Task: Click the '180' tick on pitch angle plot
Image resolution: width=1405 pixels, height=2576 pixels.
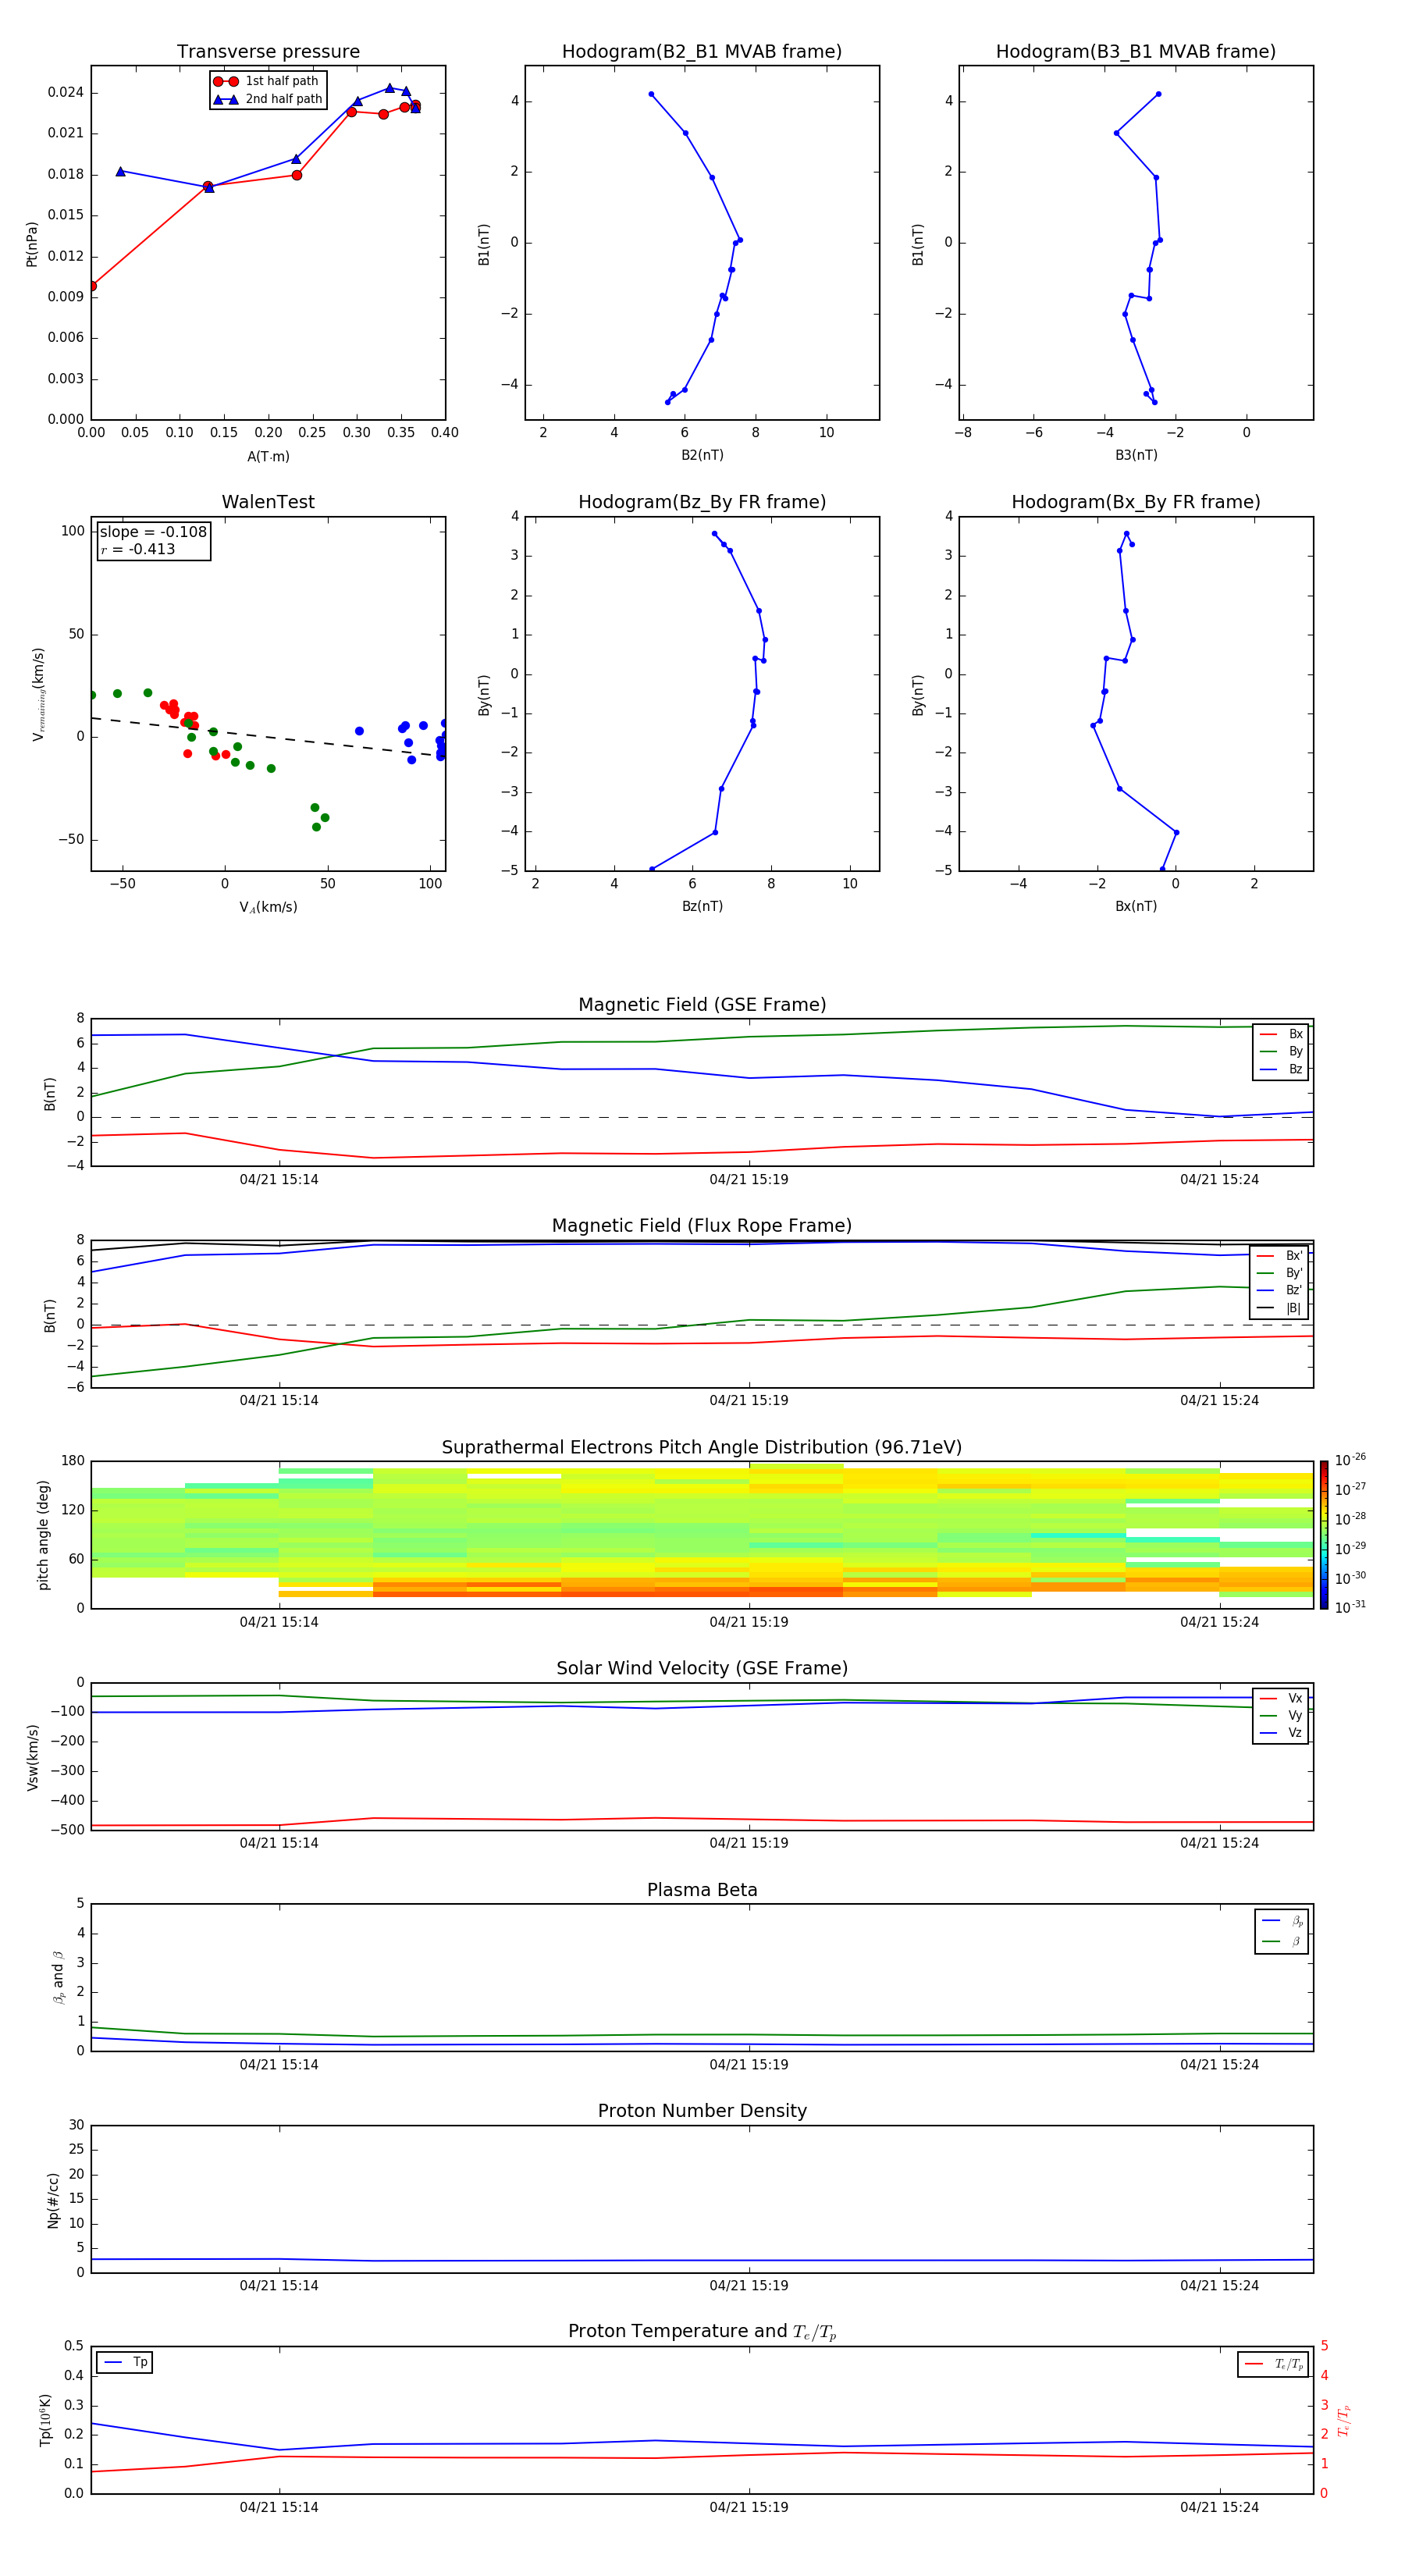Action: [73, 1461]
